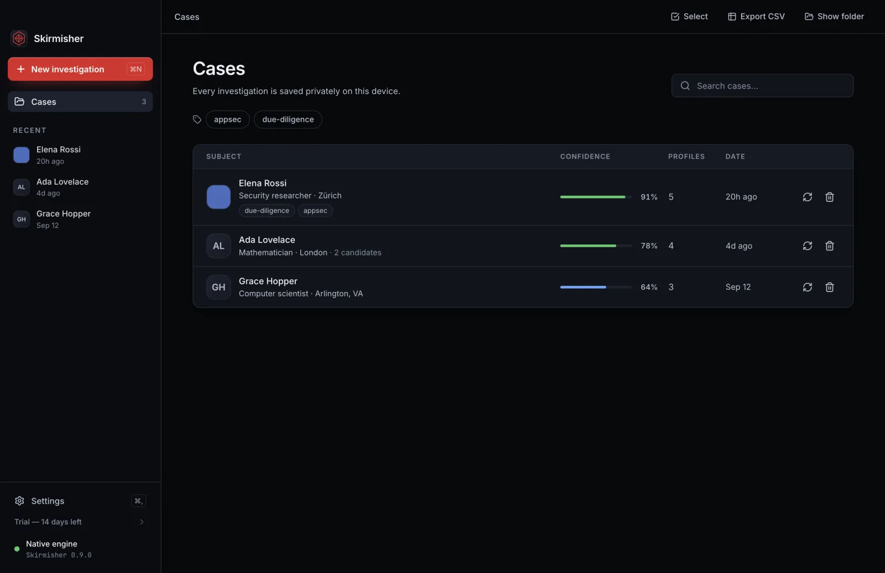Viewport: 885px width, 573px height.
Task: Click the SUBJECT column header
Action: pos(224,157)
